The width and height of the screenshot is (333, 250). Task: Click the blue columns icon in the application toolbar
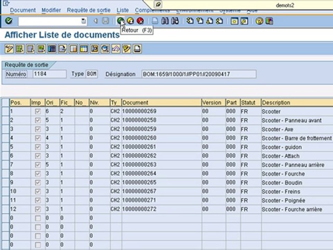click(52, 49)
